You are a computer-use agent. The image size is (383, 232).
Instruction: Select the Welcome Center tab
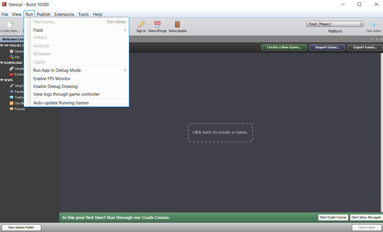point(13,39)
